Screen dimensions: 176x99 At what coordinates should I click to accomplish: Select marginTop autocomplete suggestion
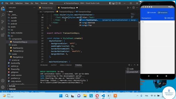click(109, 25)
